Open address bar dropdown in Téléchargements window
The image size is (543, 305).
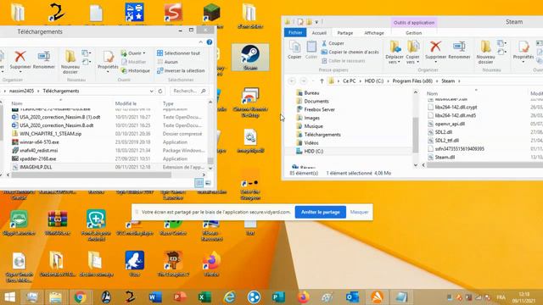pyautogui.click(x=151, y=91)
